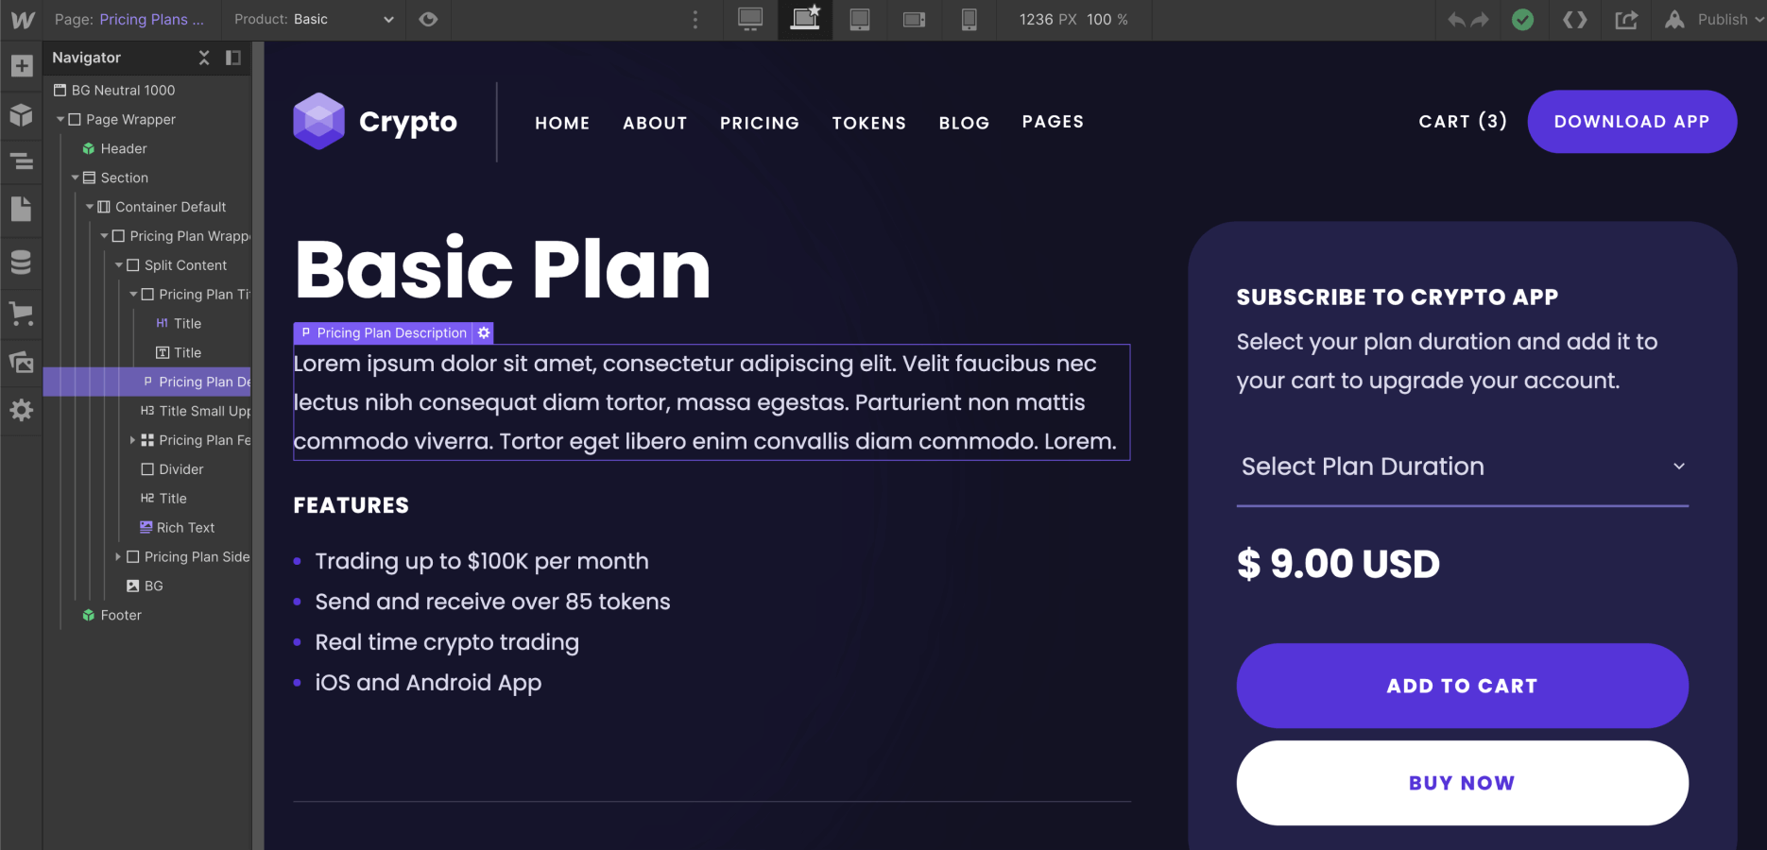Switch to tablet breakpoint view
This screenshot has height=850, width=1767.
[x=859, y=19]
